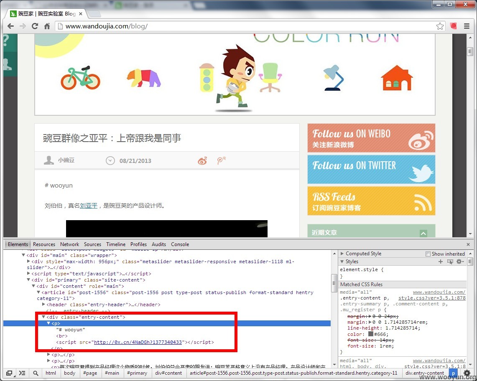Expand the header entry-header node
Screen dimensions: 477x381
click(x=43, y=305)
